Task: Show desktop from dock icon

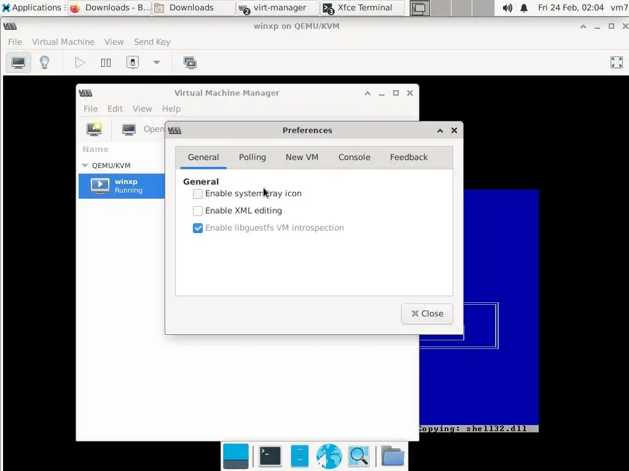Action: coord(236,456)
